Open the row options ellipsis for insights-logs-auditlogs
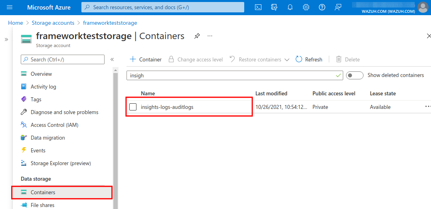431x209 pixels. click(428, 106)
